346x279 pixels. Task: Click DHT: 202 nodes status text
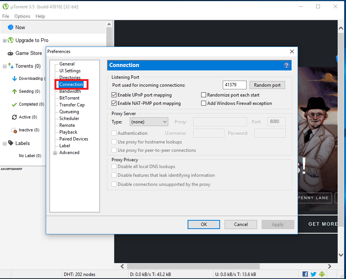pos(80,274)
